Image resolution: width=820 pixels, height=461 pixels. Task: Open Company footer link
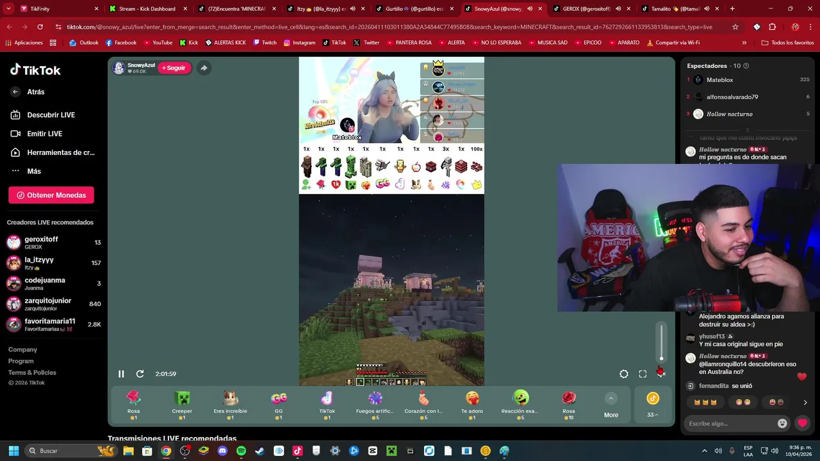(x=22, y=350)
